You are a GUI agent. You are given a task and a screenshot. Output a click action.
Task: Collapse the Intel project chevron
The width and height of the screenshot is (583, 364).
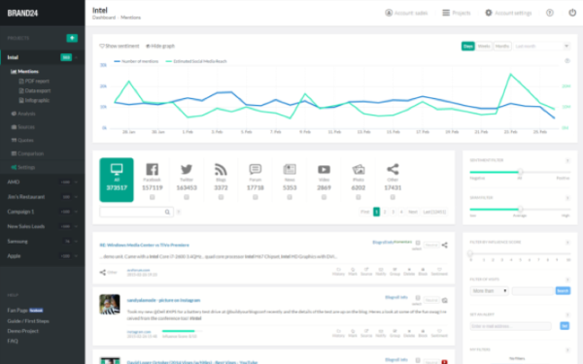76,57
